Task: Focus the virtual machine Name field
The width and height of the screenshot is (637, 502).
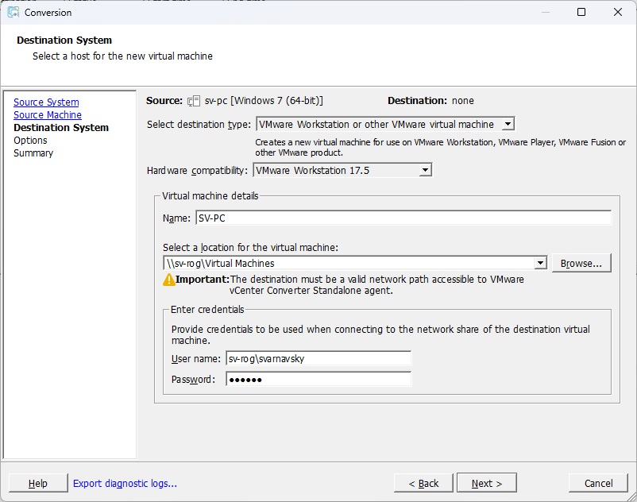Action: point(403,218)
